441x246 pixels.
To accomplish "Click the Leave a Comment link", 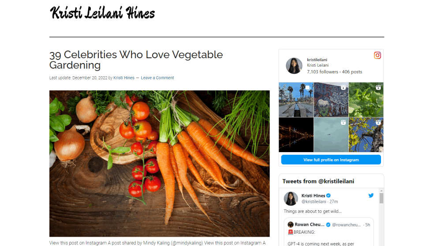I will (x=157, y=78).
